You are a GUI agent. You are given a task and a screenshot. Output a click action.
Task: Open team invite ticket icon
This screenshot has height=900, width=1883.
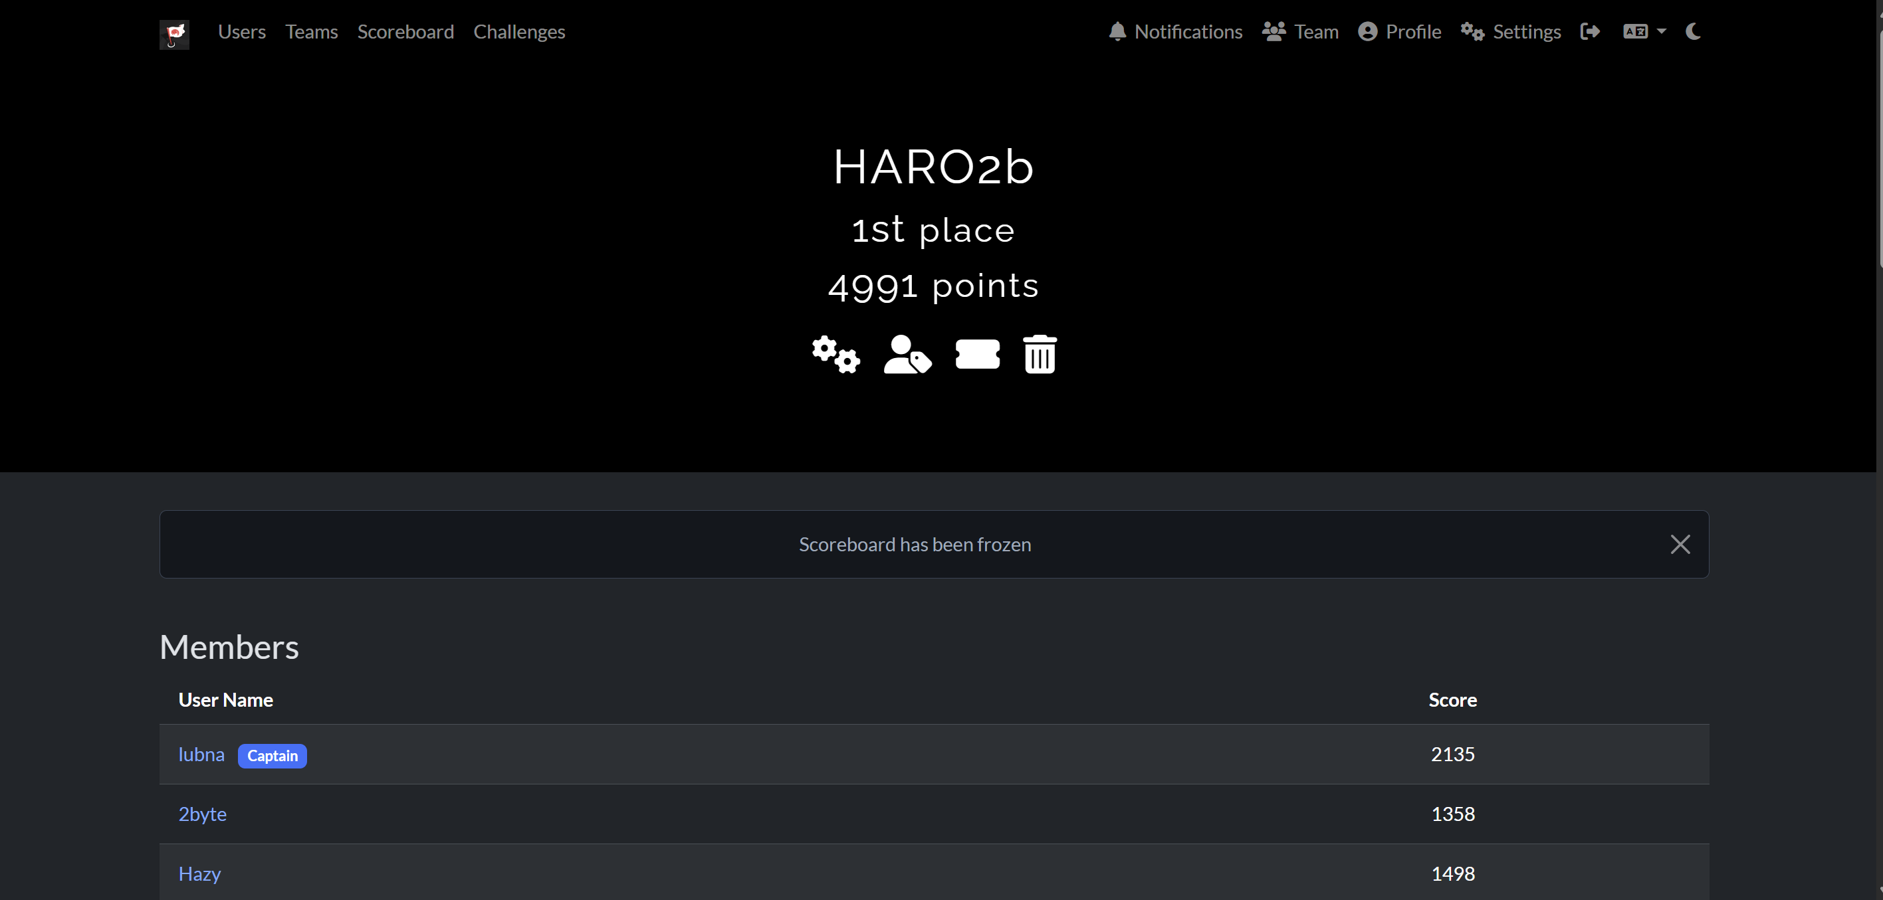(977, 354)
